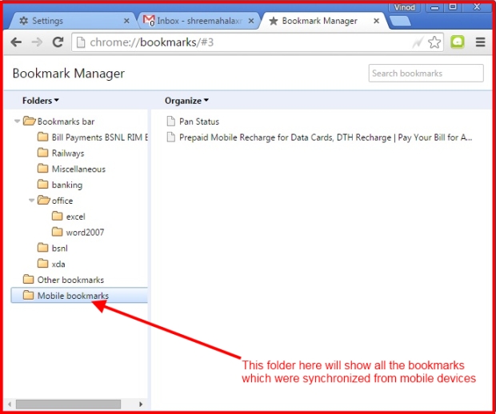
Task: Click the horizontal scrollbar thumb in folders
Action: (x=68, y=404)
